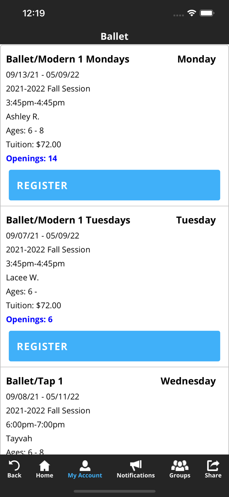229x497 pixels.
Task: Tap the Share export icon
Action: click(x=213, y=466)
